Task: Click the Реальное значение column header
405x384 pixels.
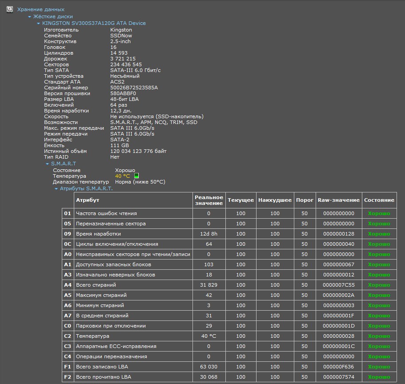Action: point(209,200)
